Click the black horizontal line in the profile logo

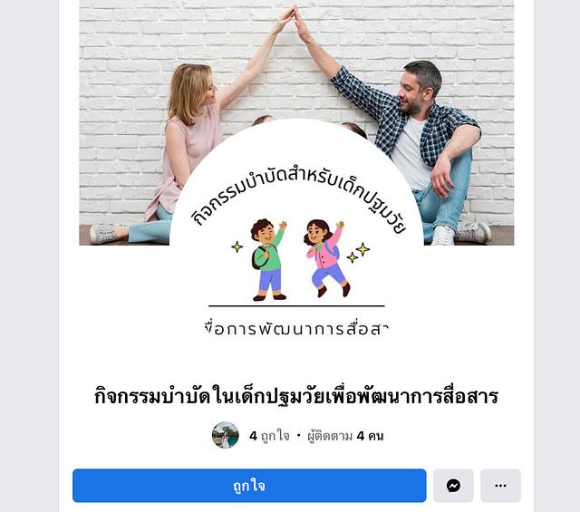(x=296, y=306)
